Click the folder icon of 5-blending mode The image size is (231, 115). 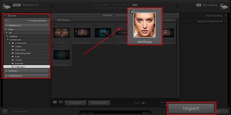pos(13,53)
